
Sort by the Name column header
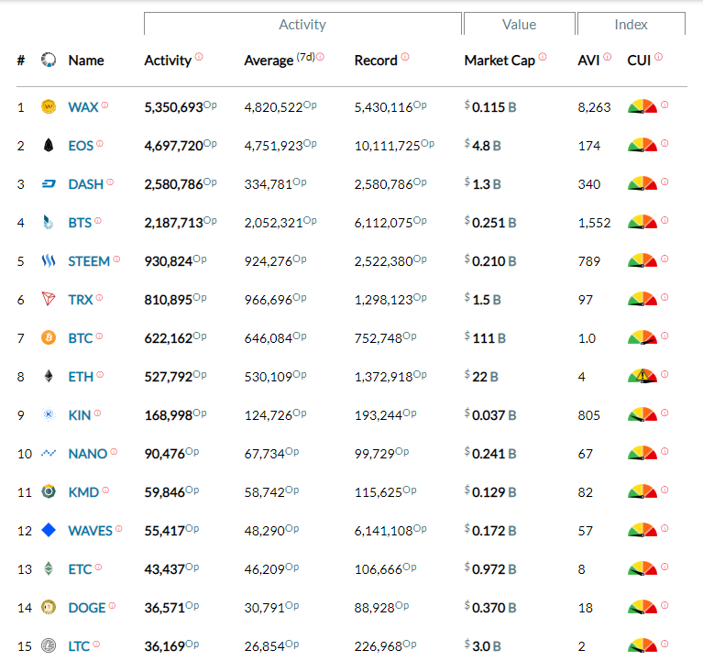[86, 61]
